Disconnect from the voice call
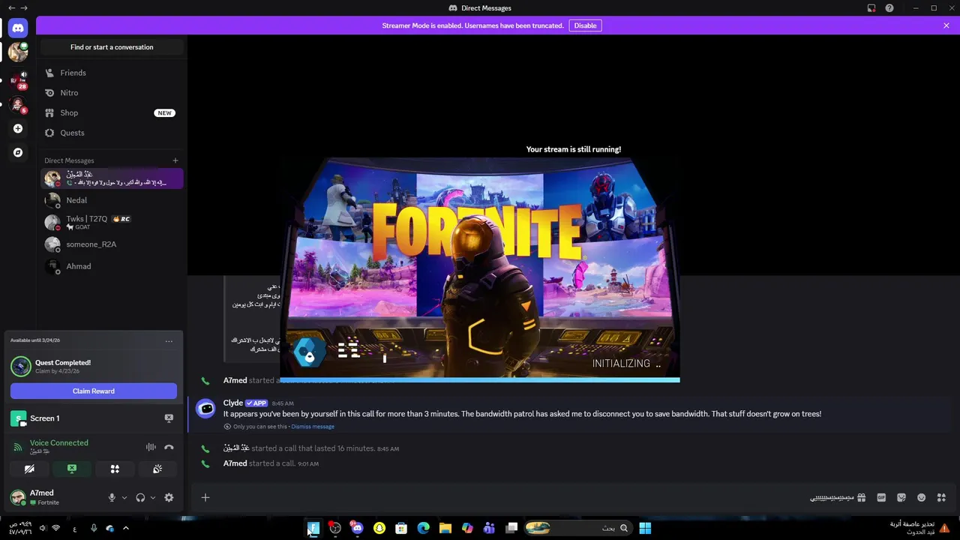Viewport: 960px width, 540px height. tap(169, 447)
